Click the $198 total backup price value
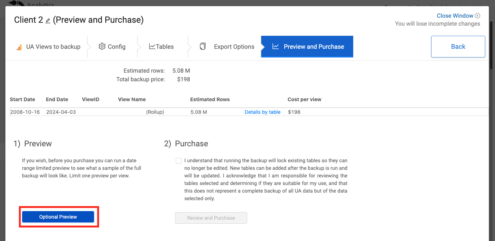 click(184, 79)
